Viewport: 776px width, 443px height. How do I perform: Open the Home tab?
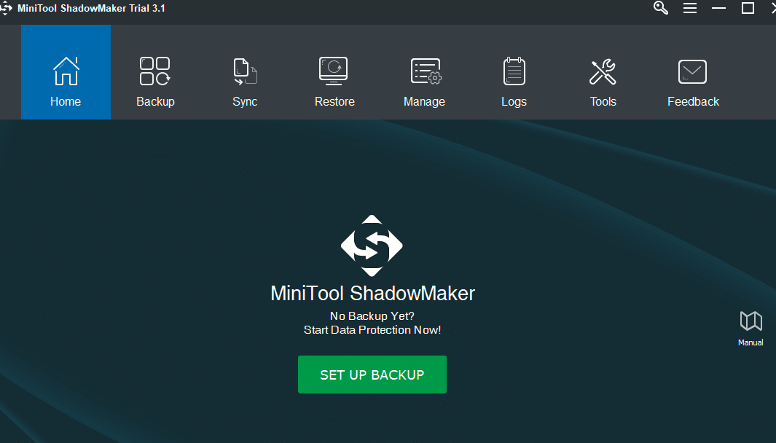click(x=66, y=72)
